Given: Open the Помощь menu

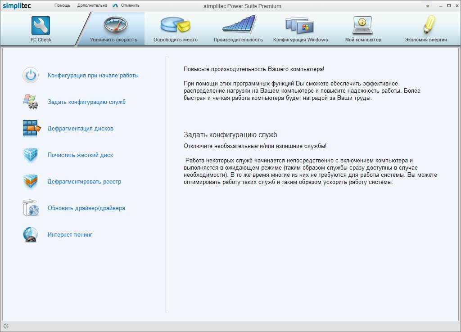Looking at the screenshot, I should 62,5.
